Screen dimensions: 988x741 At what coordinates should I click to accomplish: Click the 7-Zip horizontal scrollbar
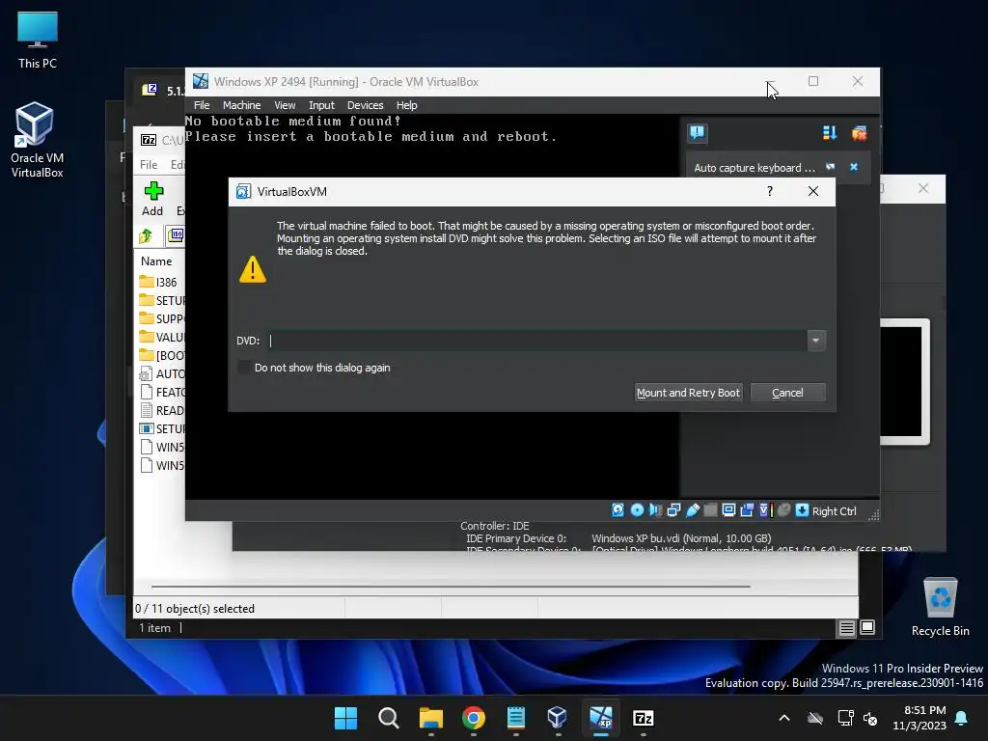click(451, 586)
